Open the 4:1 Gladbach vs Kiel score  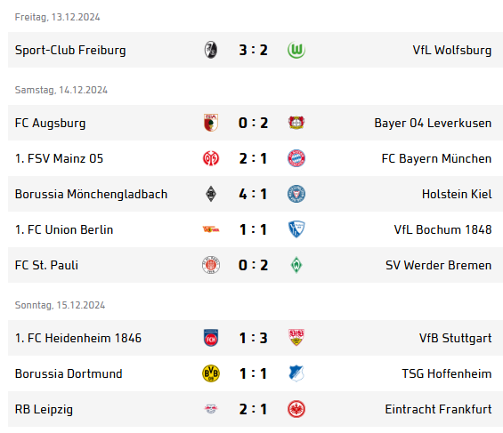coord(253,194)
